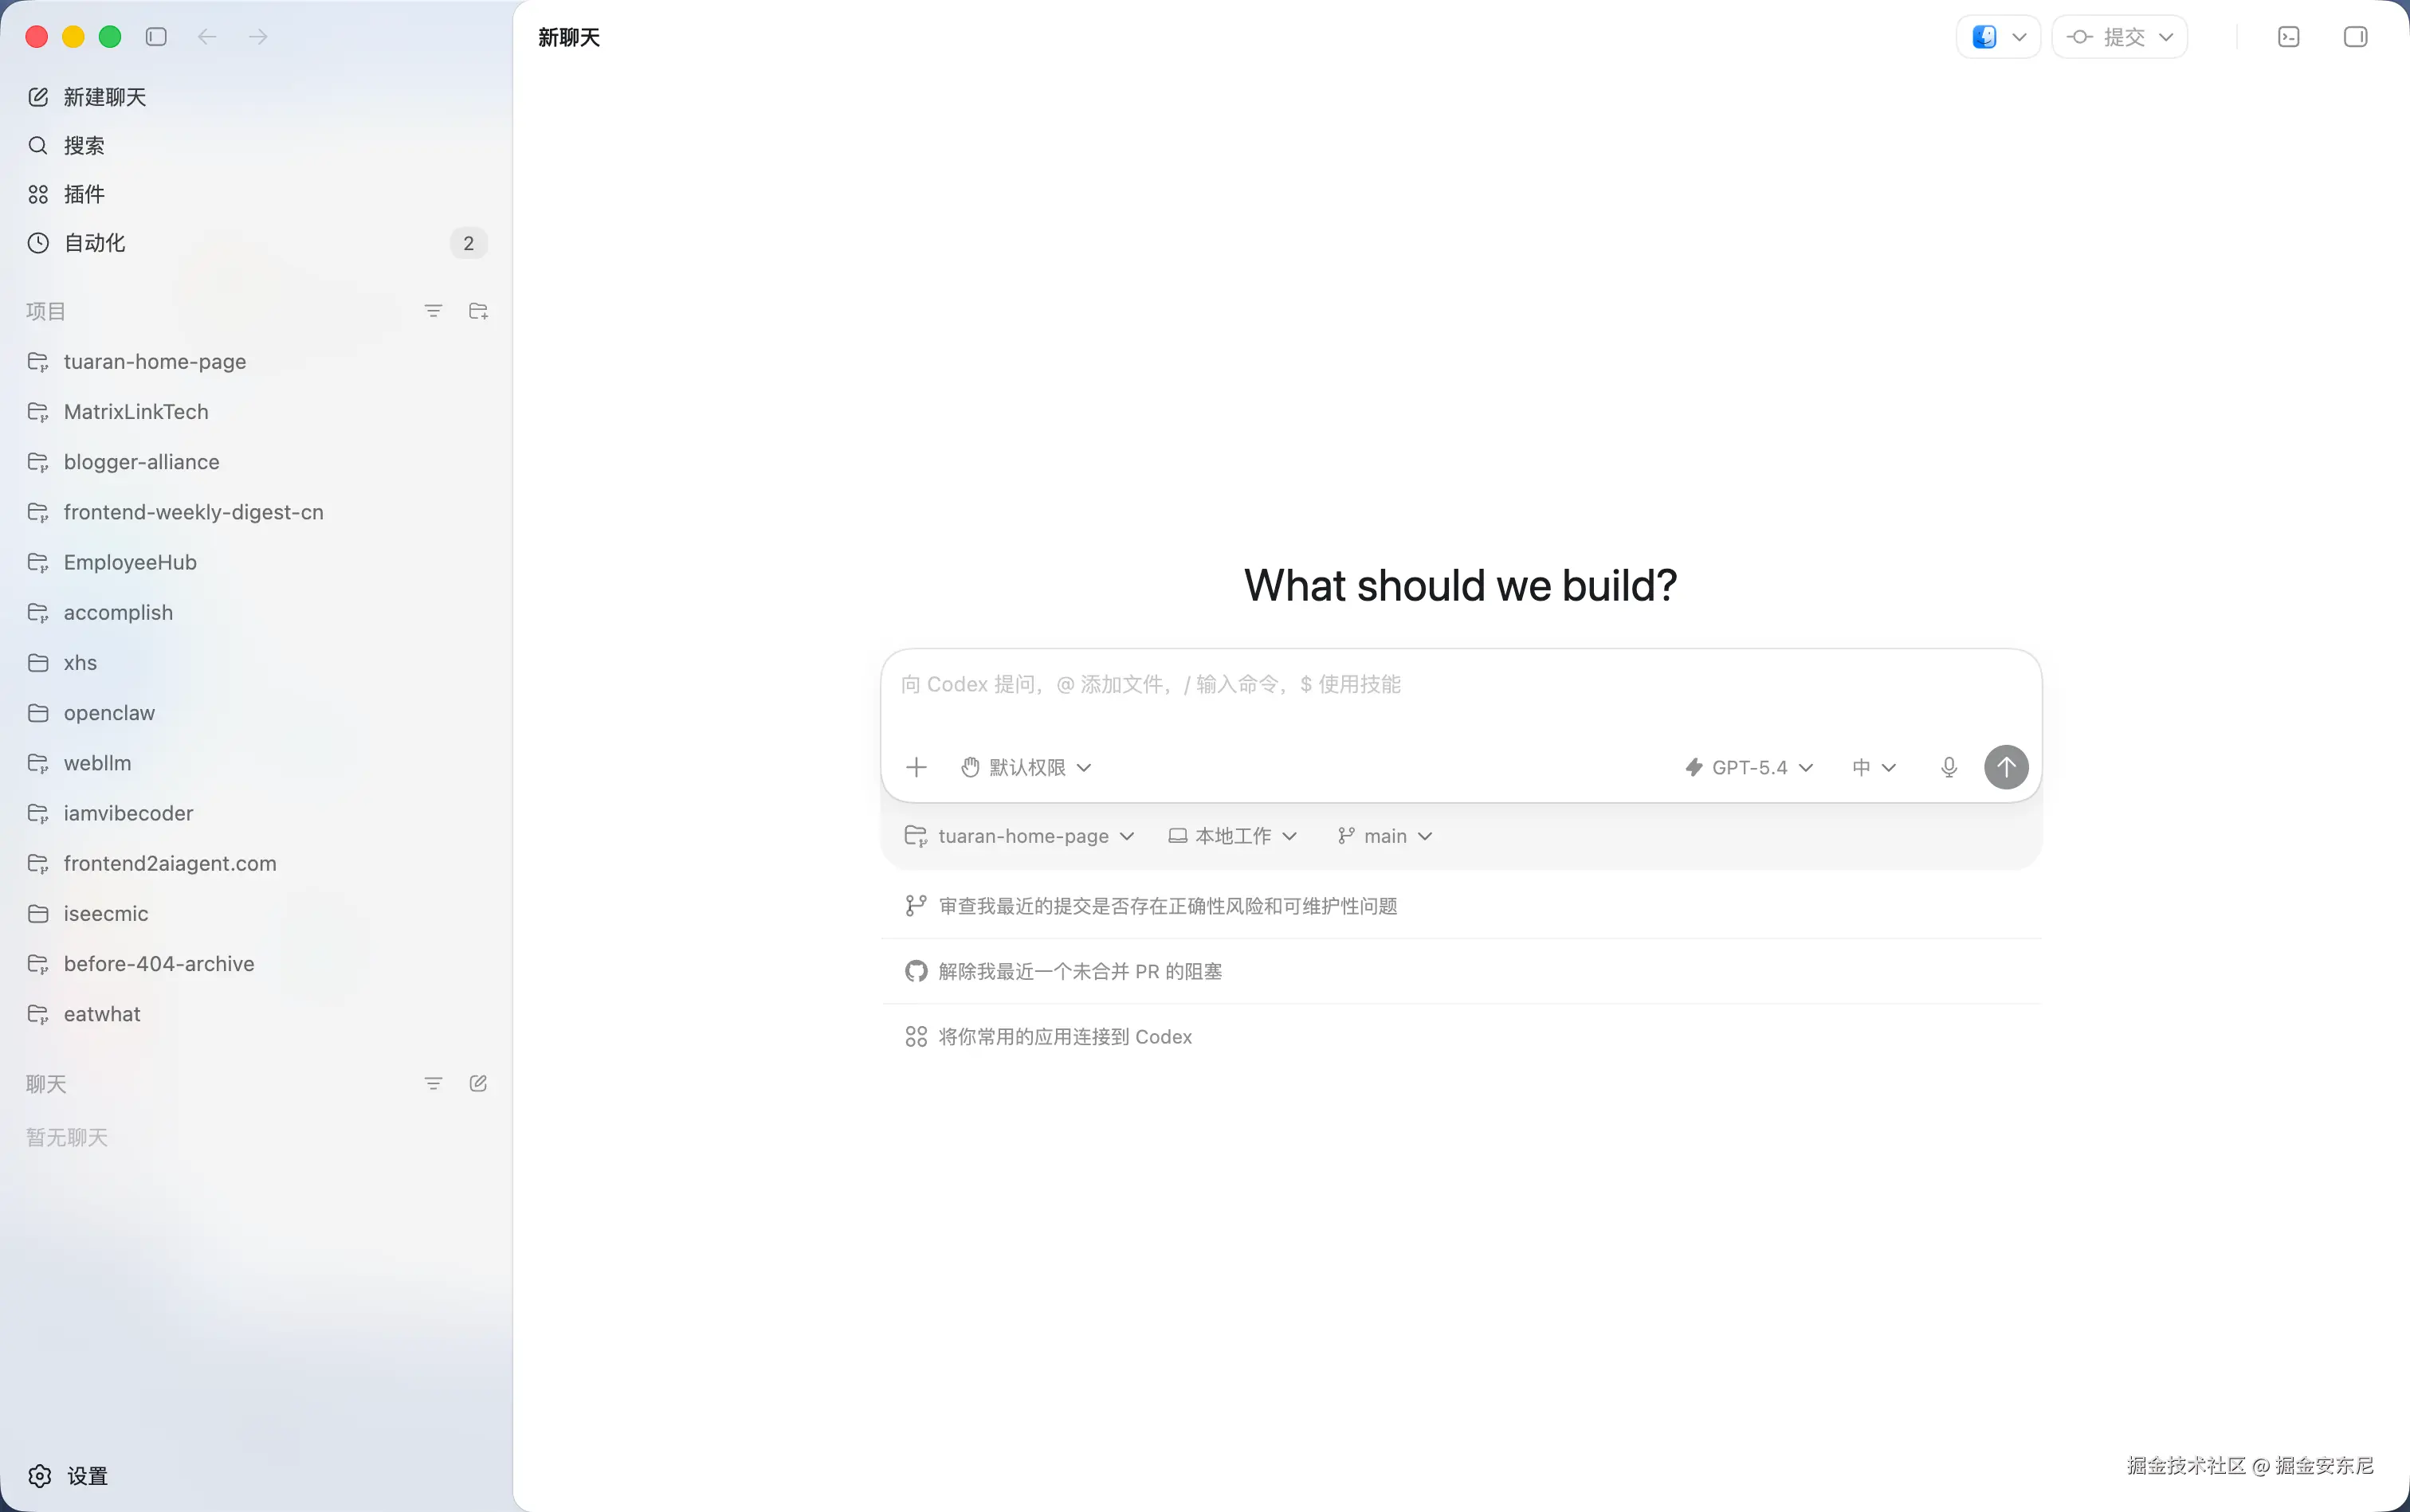Start a chat via the compose icon beside 聊天
This screenshot has width=2410, height=1512.
tap(477, 1083)
